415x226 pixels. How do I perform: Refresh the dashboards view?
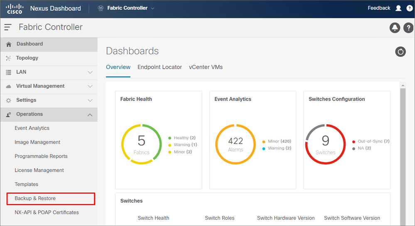click(x=400, y=52)
